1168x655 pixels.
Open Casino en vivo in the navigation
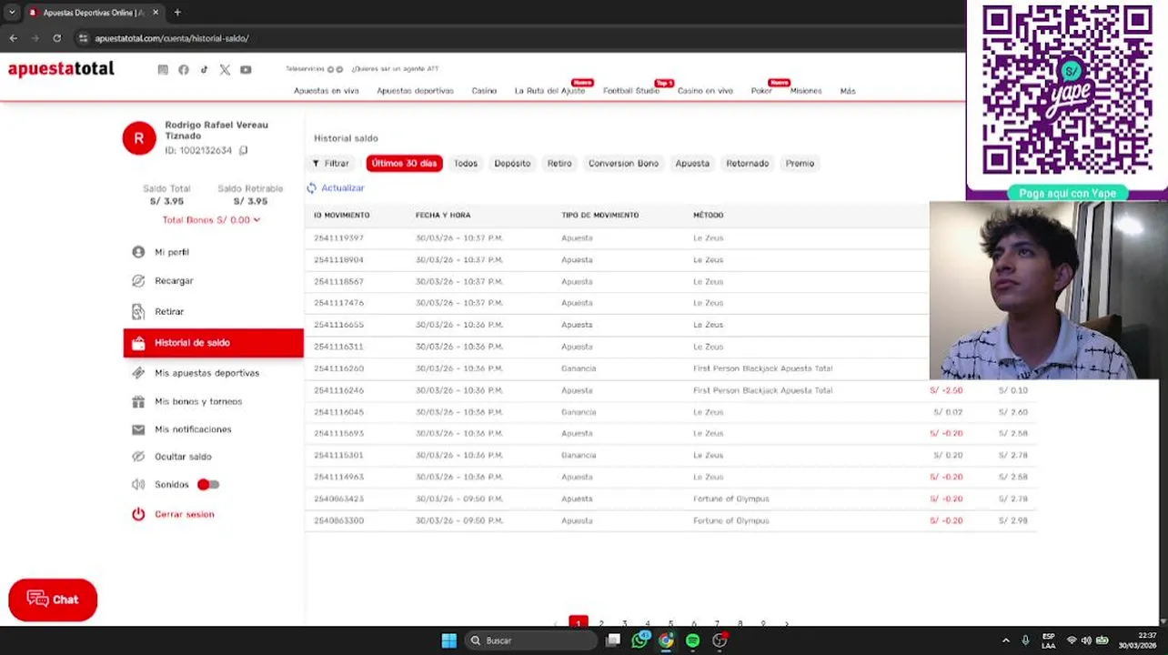click(x=705, y=91)
